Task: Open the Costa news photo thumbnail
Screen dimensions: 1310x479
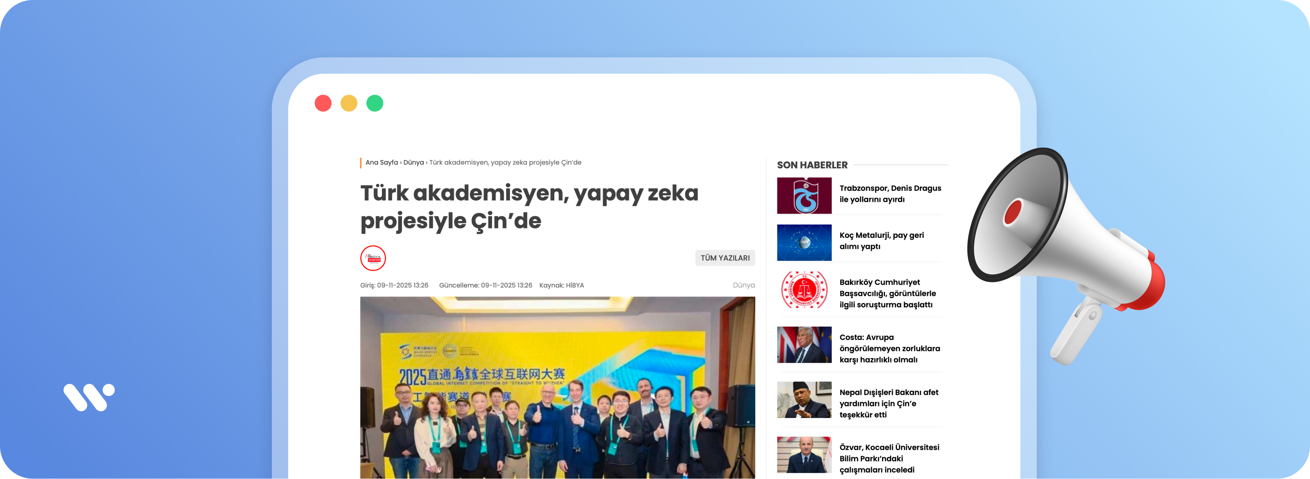Action: [804, 345]
